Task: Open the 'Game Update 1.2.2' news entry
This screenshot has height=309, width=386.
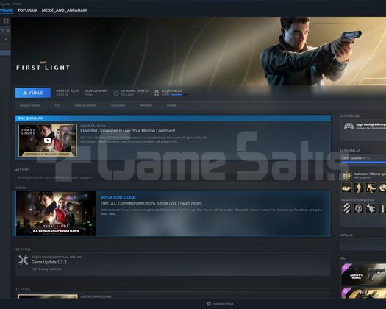Action: click(49, 262)
